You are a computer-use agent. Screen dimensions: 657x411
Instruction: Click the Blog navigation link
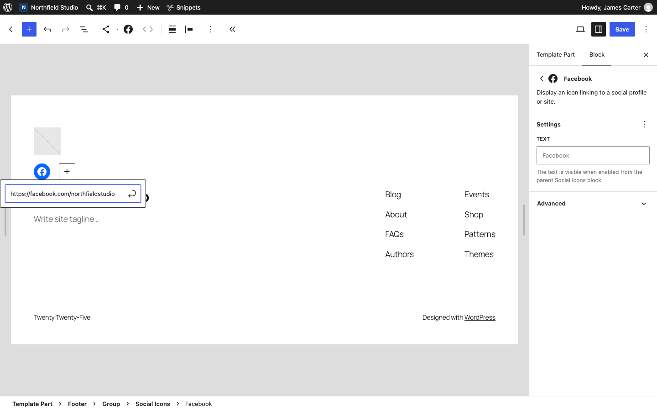coord(393,195)
